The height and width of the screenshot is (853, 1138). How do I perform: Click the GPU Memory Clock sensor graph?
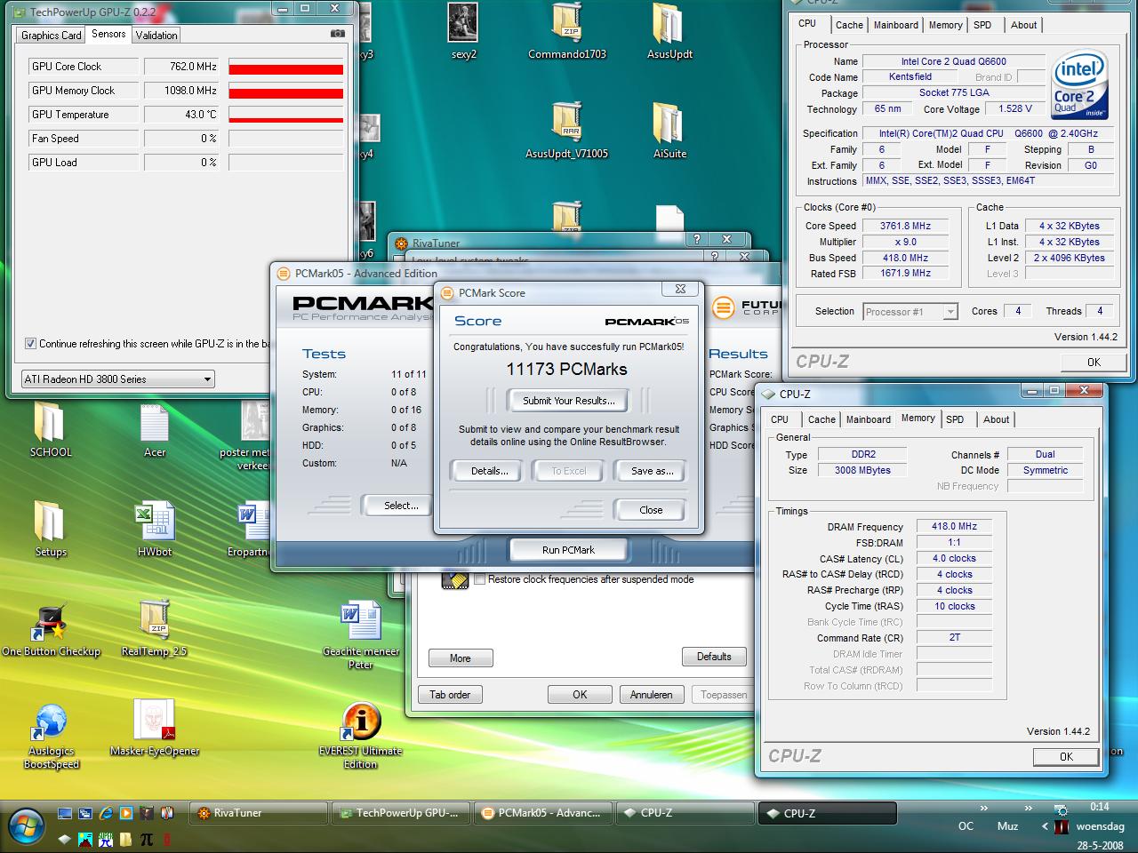[x=285, y=91]
